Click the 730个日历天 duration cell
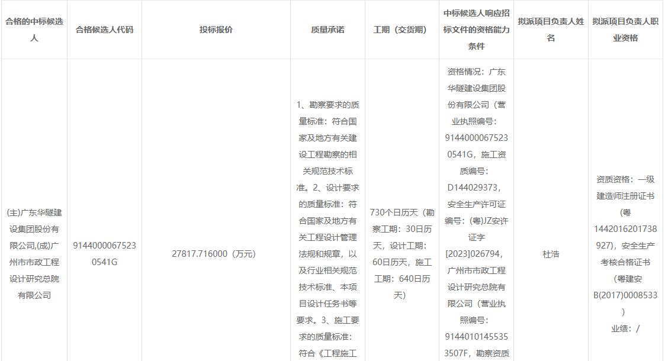The width and height of the screenshot is (665, 361). [402, 254]
